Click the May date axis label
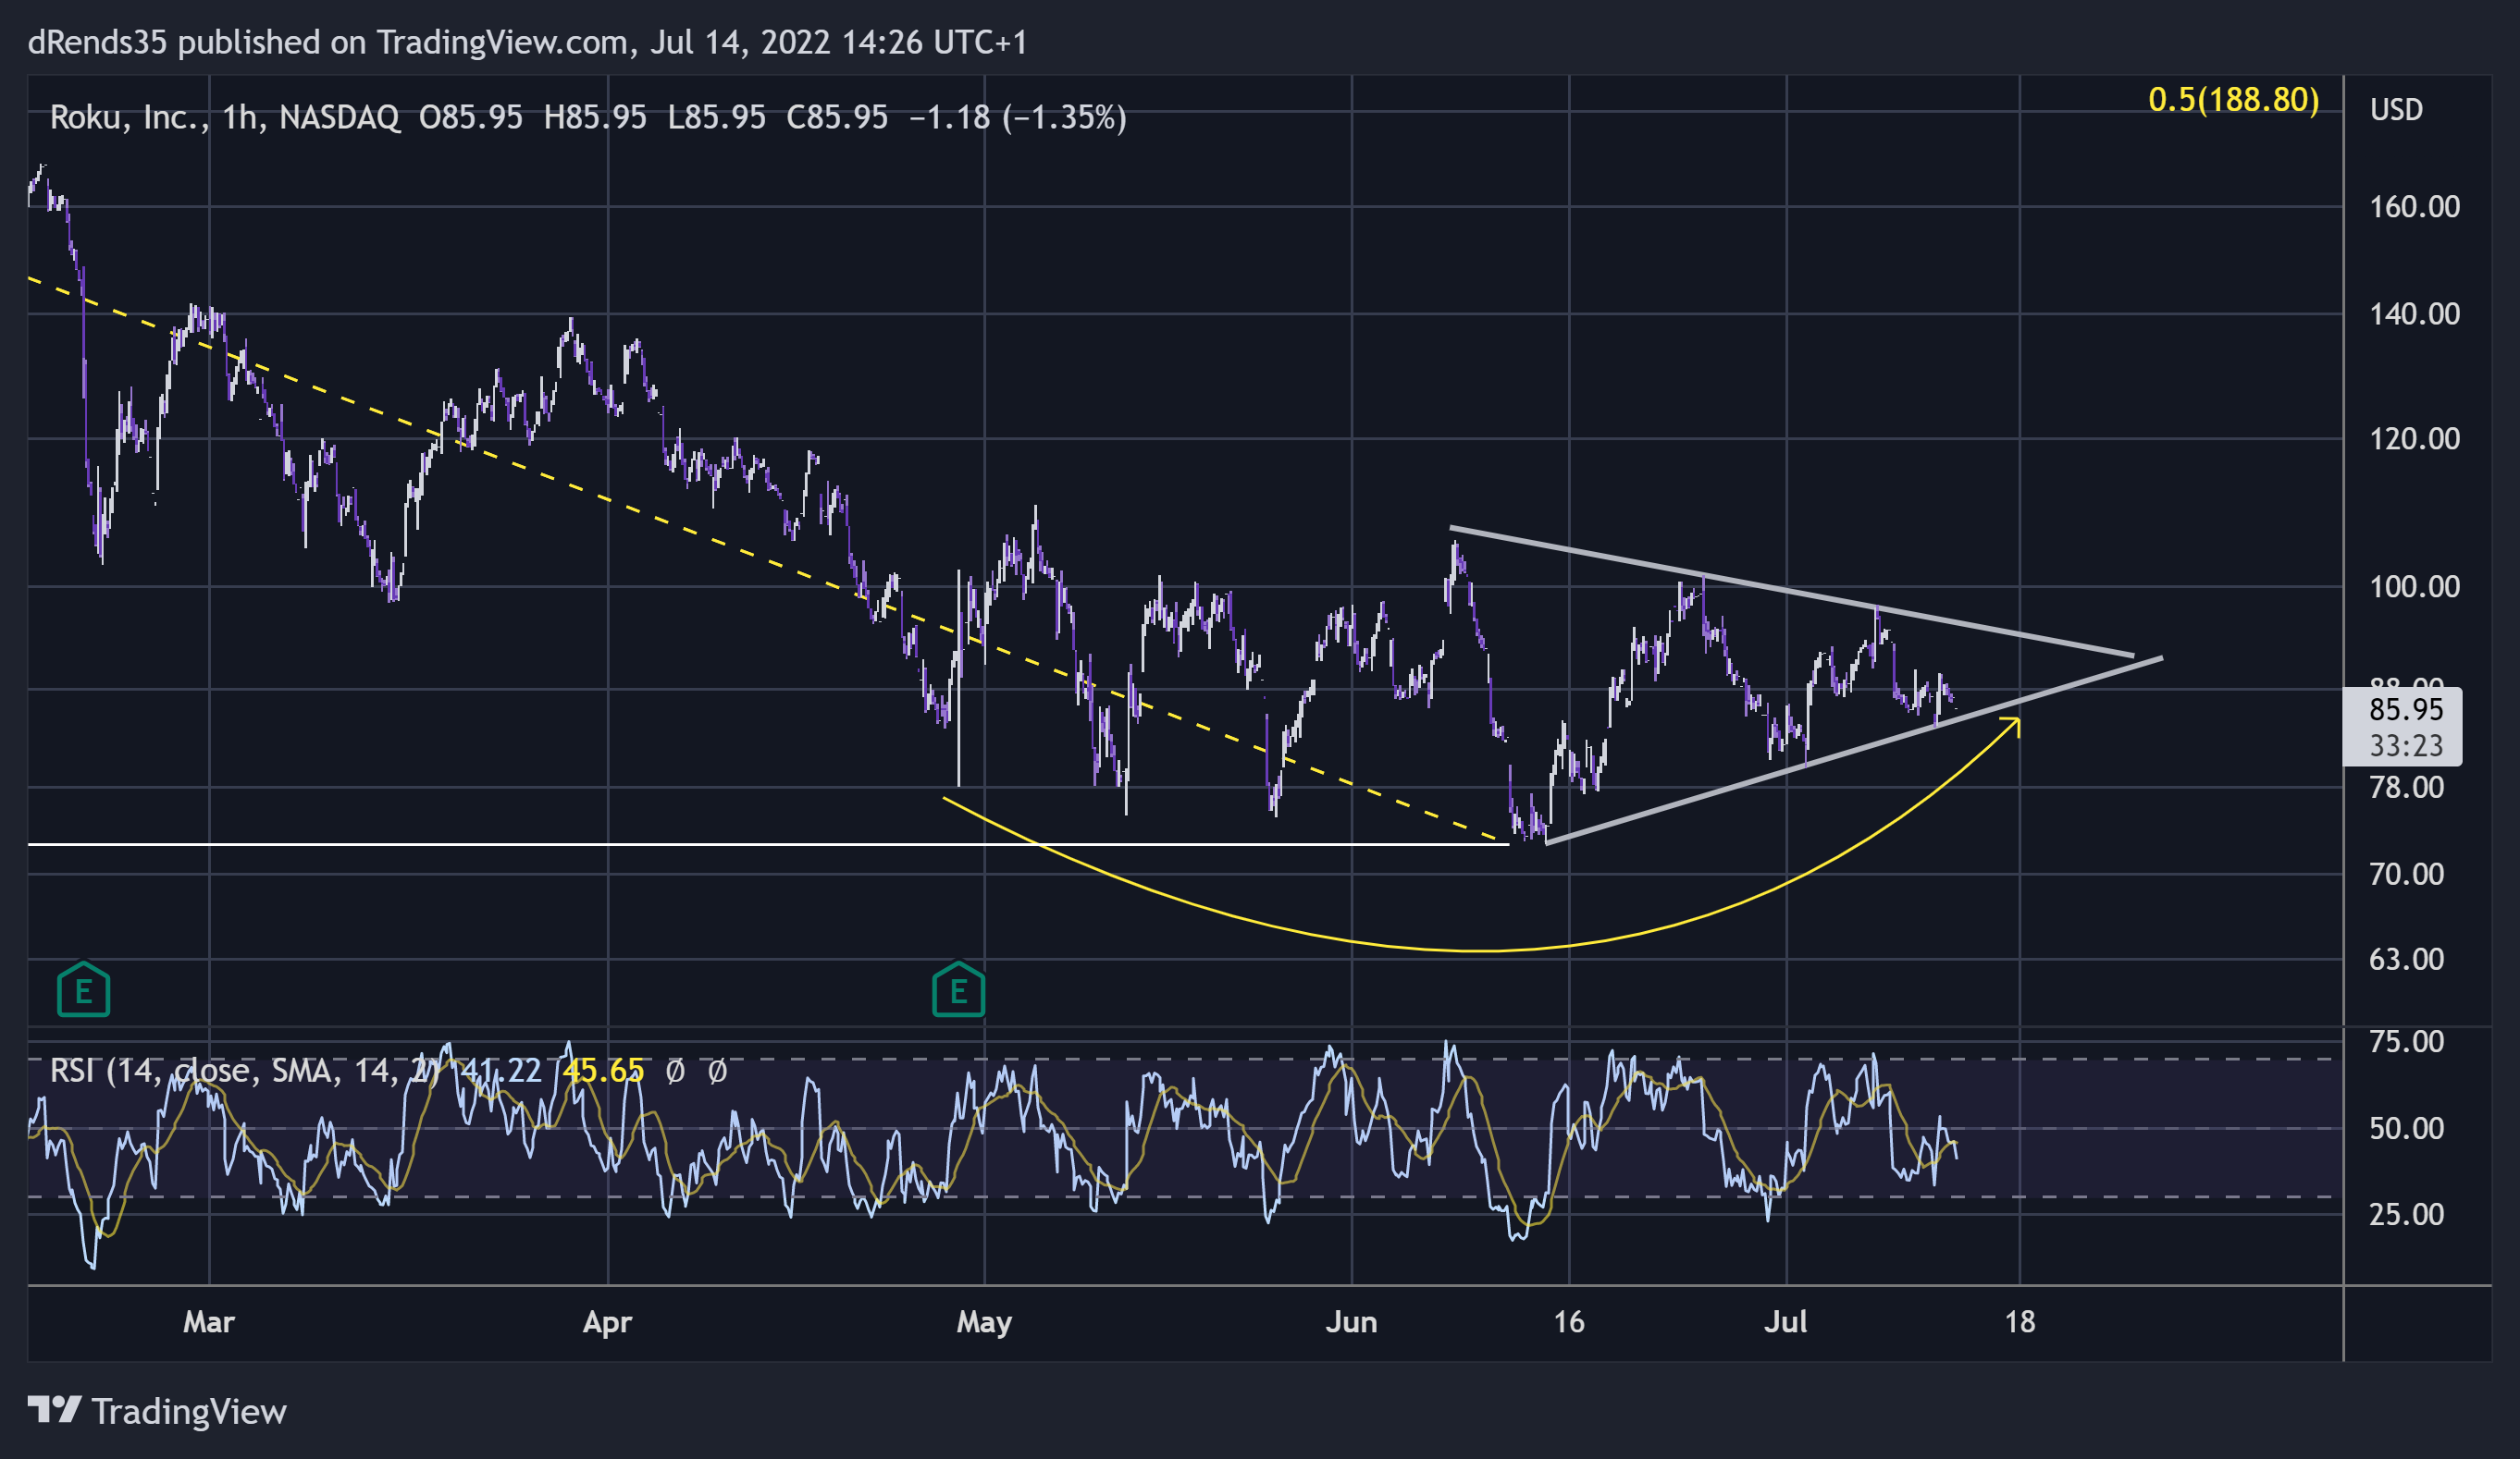2520x1459 pixels. point(984,1322)
